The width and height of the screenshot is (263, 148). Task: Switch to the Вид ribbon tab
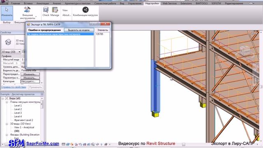[x=122, y=3]
